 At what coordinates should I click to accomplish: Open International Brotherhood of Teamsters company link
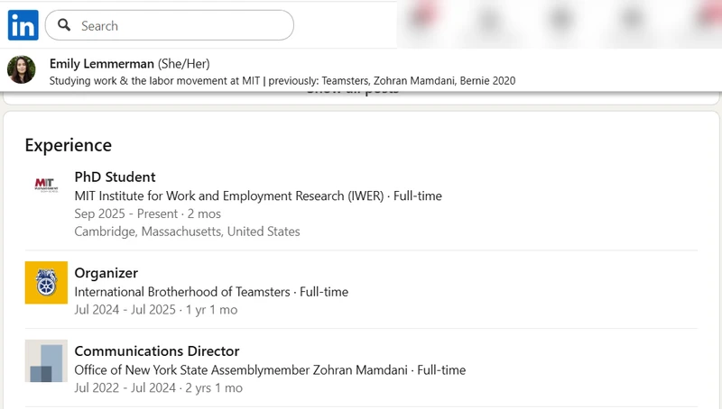(182, 292)
